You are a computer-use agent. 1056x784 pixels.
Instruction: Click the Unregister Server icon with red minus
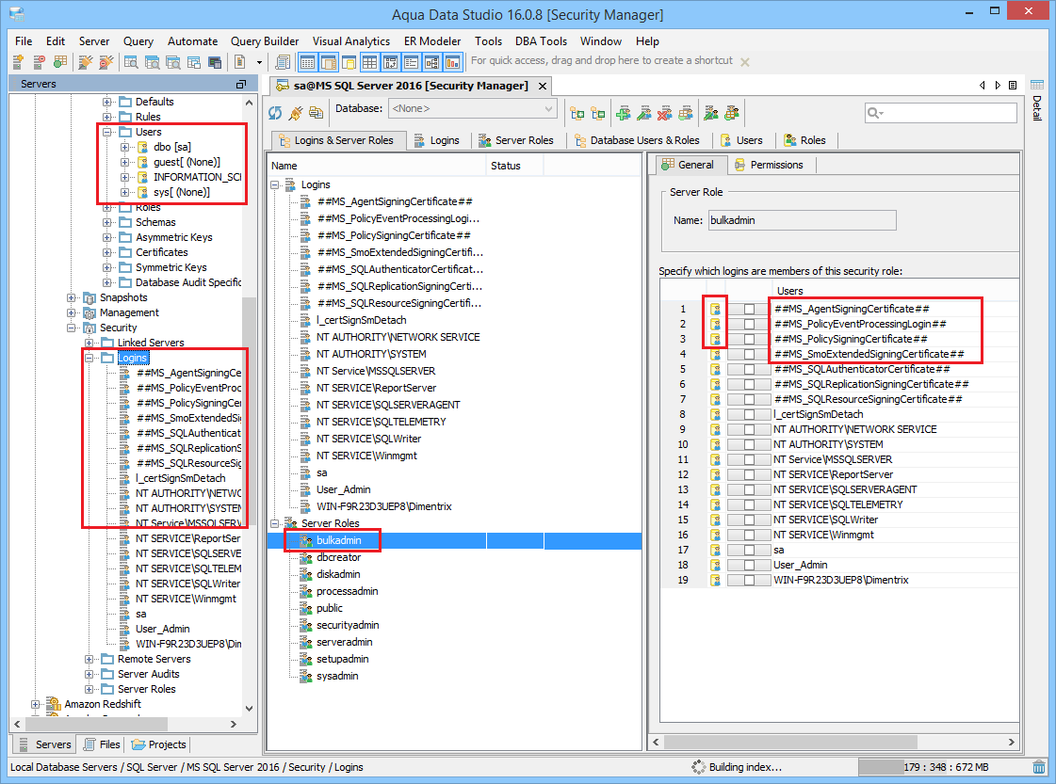tap(39, 62)
